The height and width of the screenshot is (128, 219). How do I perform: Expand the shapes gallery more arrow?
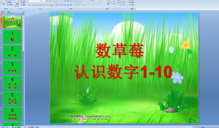[x=105, y=5]
